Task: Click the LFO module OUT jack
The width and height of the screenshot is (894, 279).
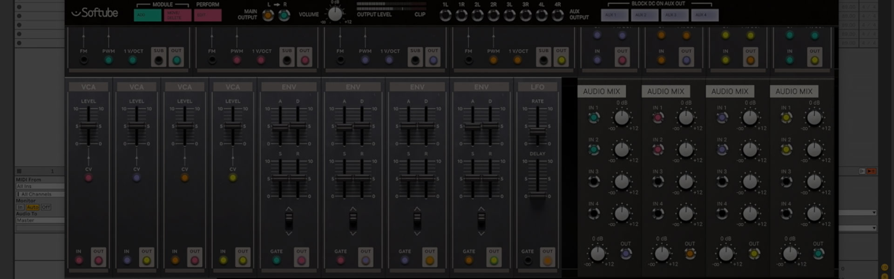Action: (548, 260)
